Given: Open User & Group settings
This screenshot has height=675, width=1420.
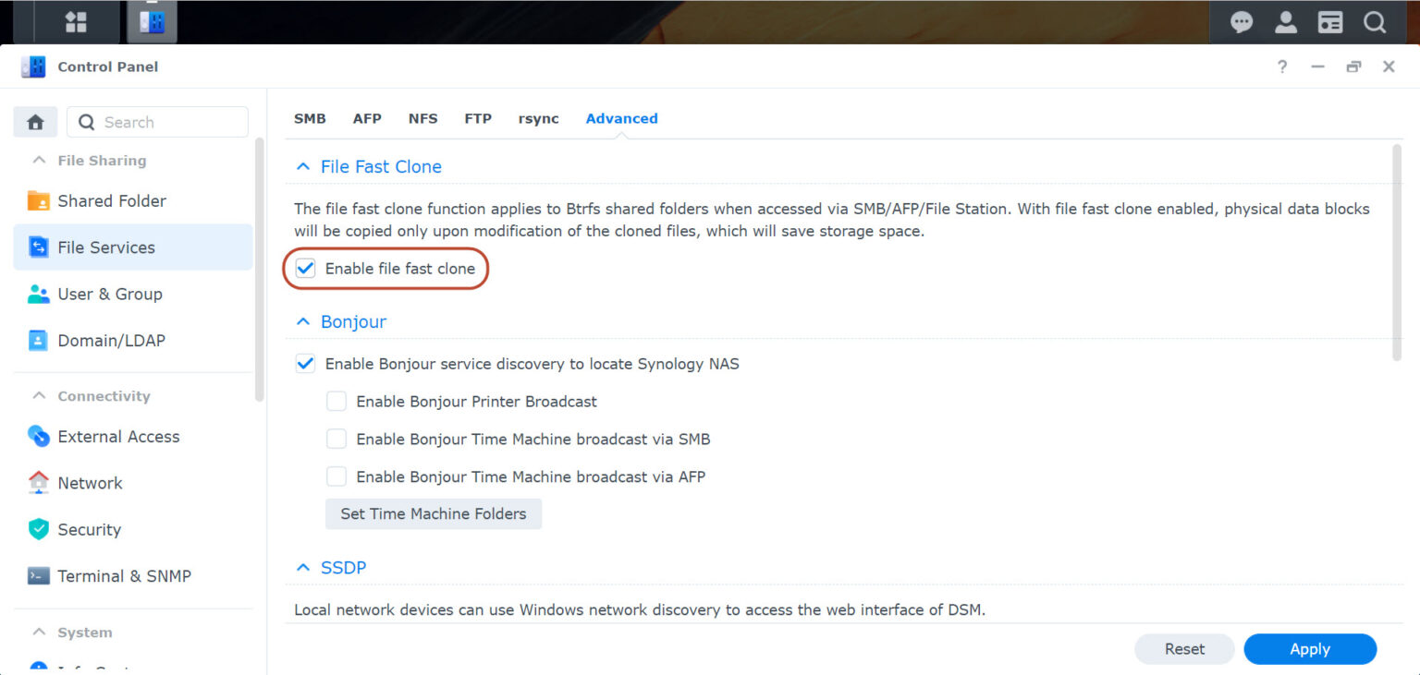Looking at the screenshot, I should point(38,294).
